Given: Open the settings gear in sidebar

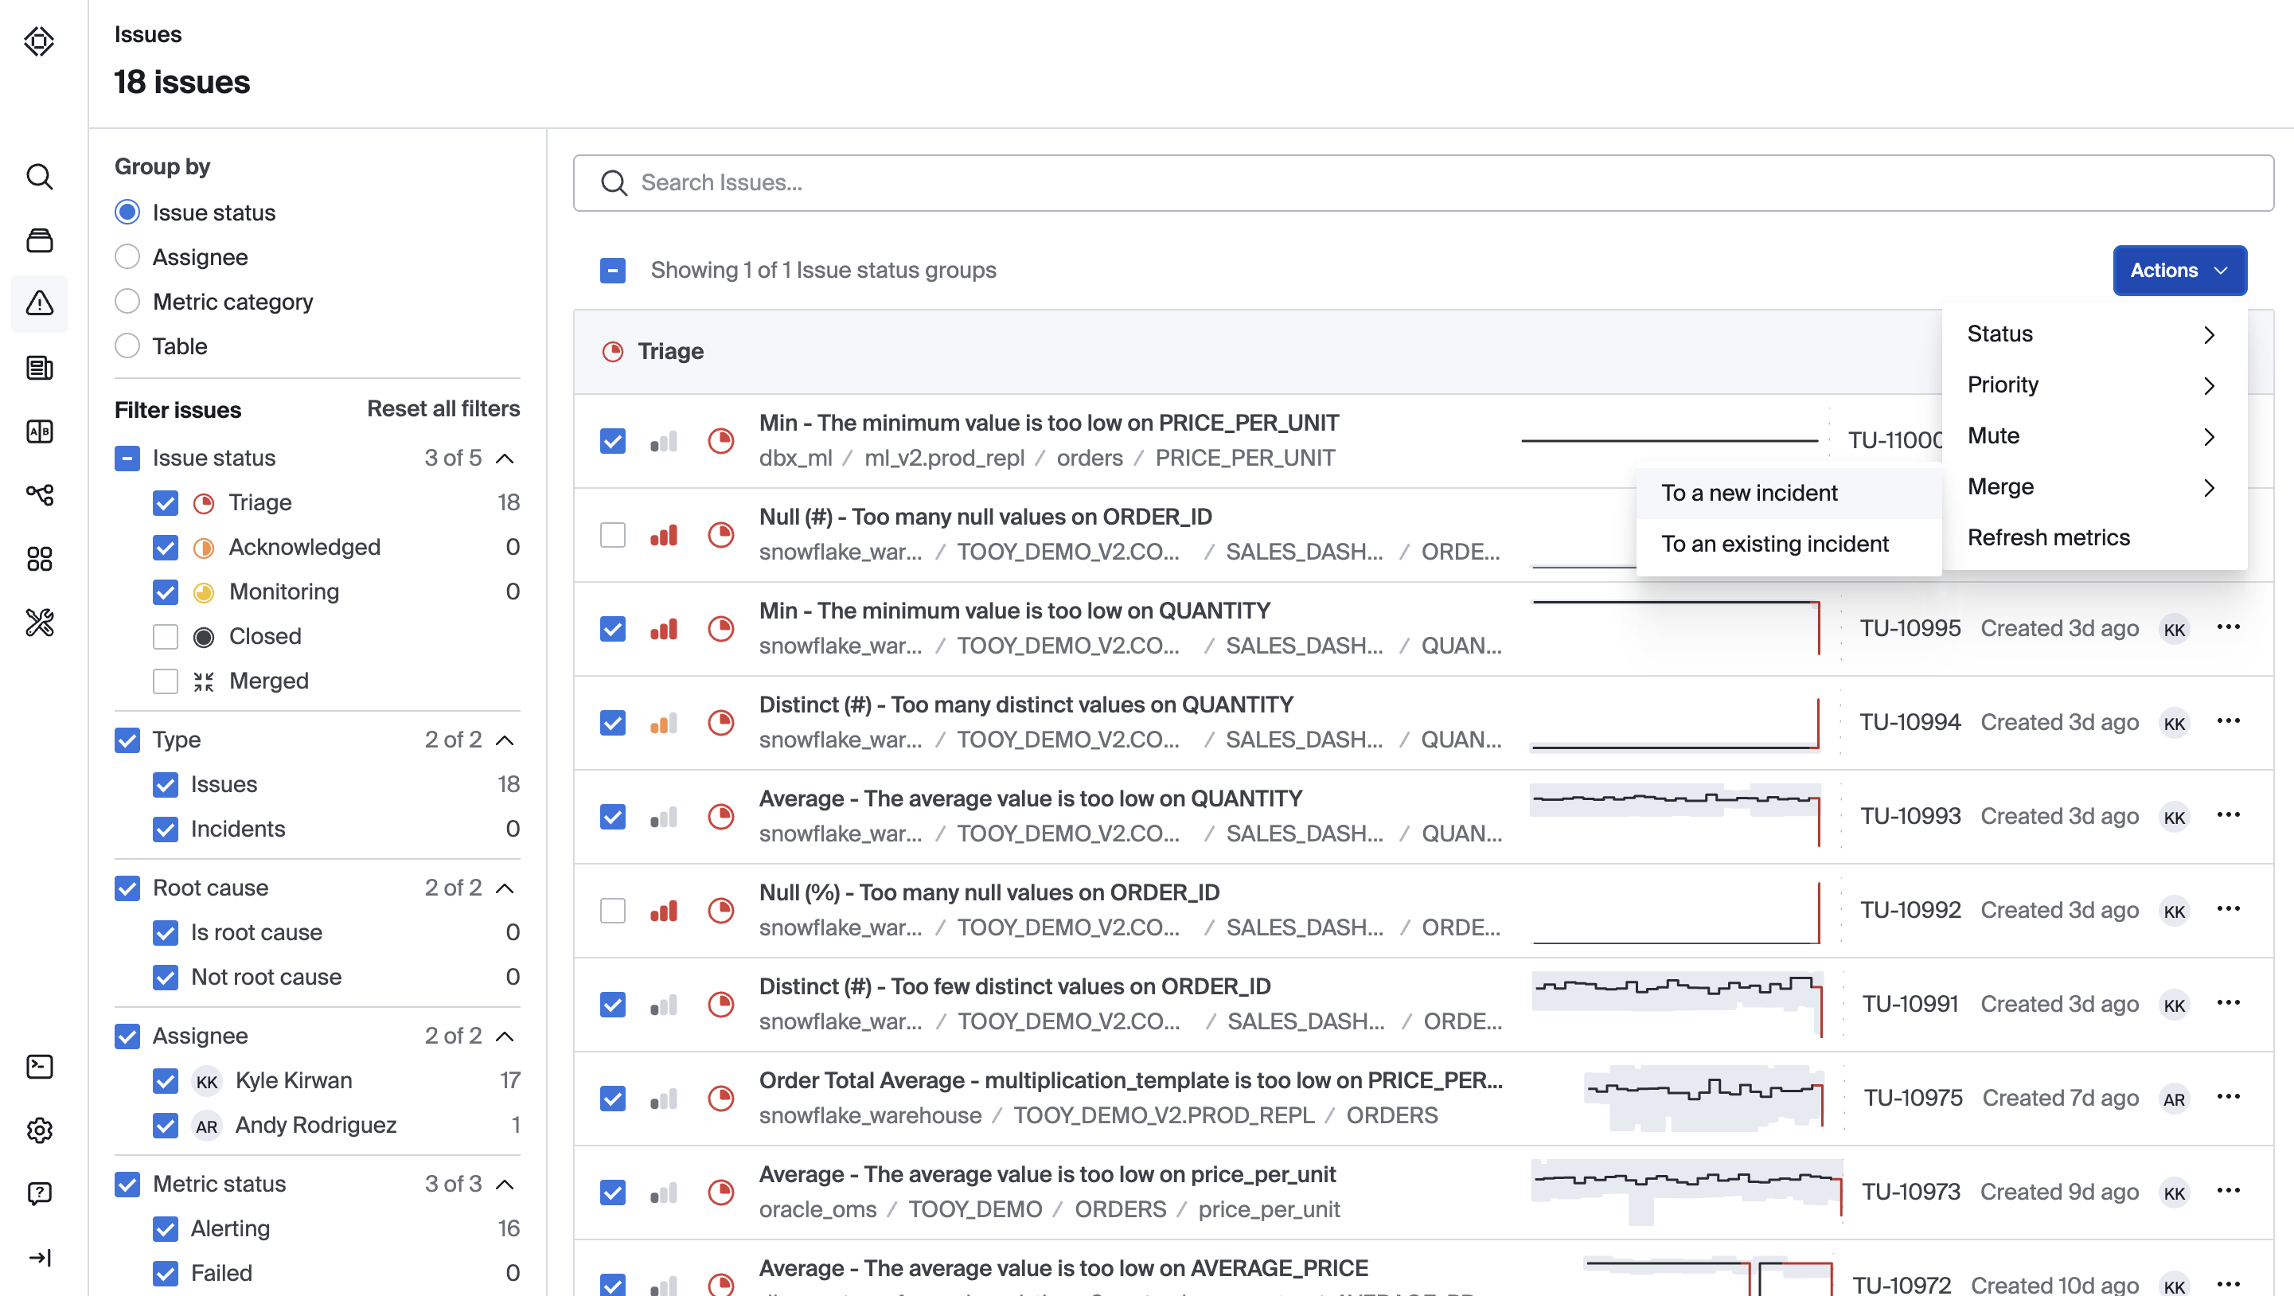Looking at the screenshot, I should tap(39, 1130).
